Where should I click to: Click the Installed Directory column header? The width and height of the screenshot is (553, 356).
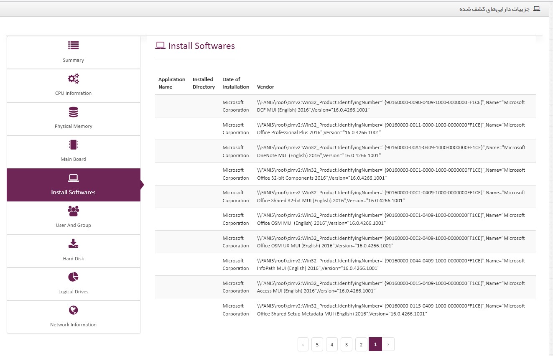coord(204,83)
